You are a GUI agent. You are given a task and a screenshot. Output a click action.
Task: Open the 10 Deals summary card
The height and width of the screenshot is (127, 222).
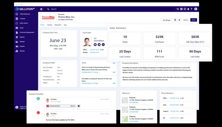[125, 38]
